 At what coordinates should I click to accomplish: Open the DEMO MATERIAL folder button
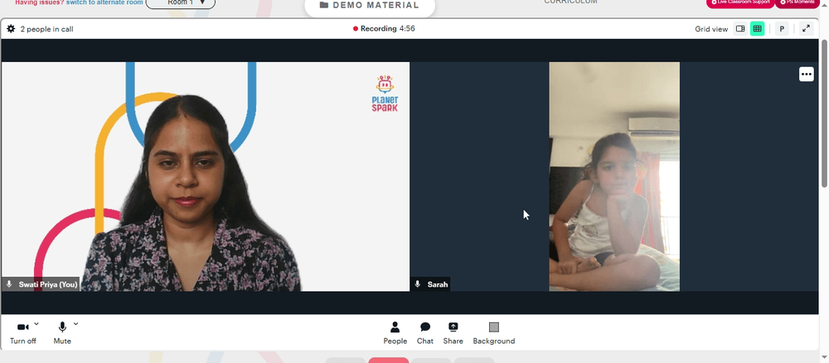[370, 6]
